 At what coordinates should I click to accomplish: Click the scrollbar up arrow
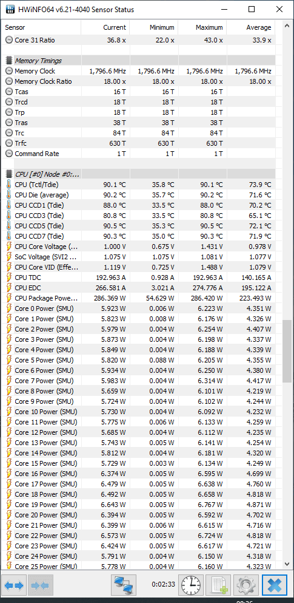coord(287,26)
